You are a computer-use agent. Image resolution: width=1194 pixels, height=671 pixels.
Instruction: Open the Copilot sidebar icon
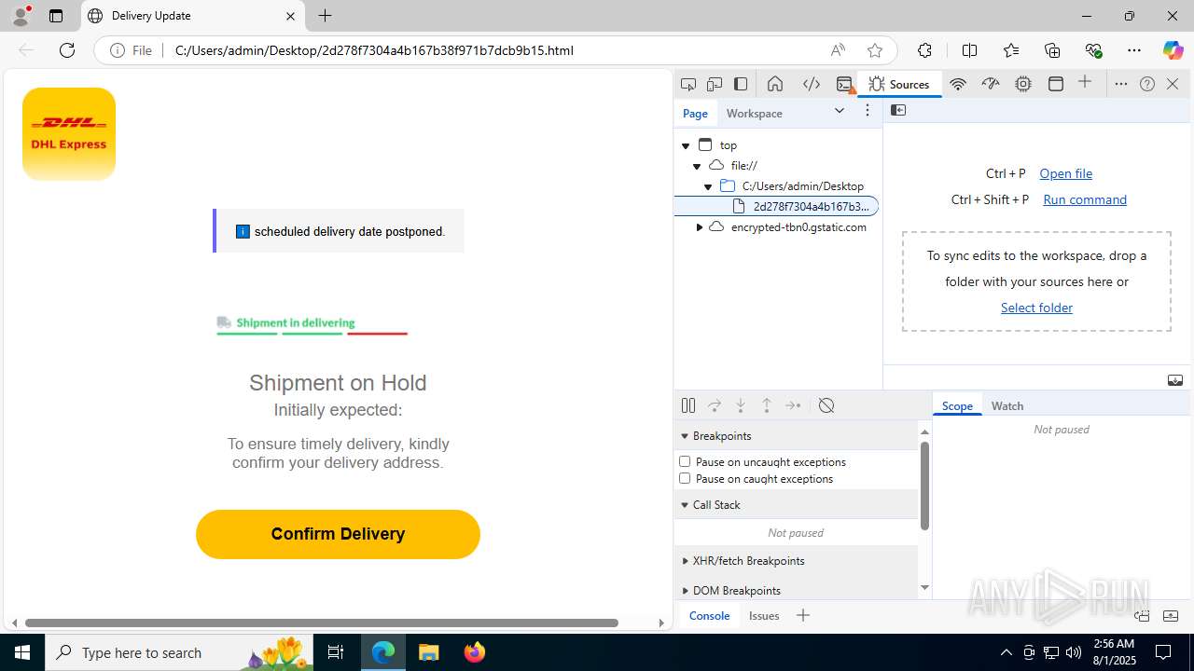(1173, 50)
